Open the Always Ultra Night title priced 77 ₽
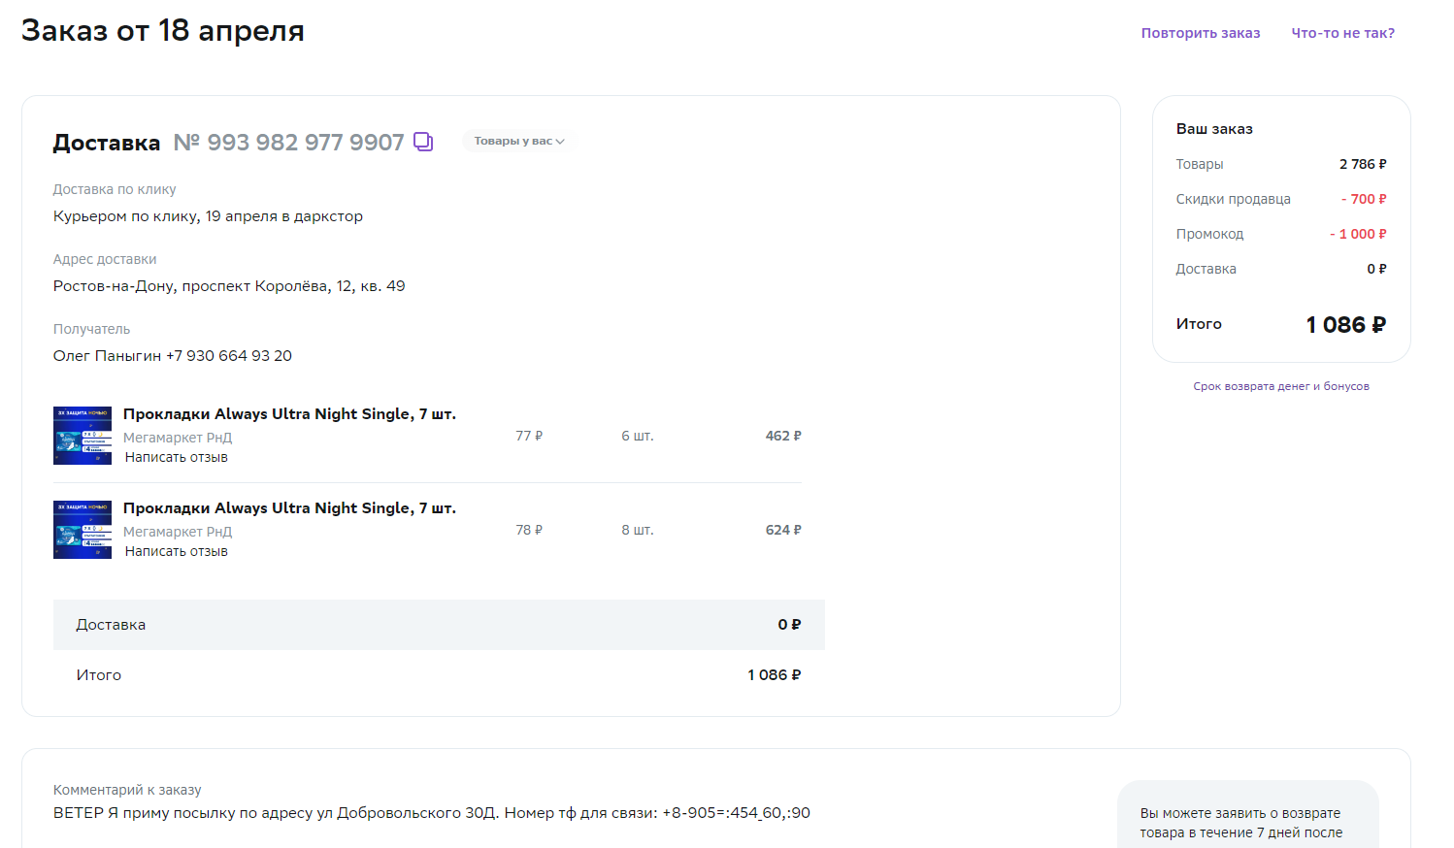 coord(289,414)
